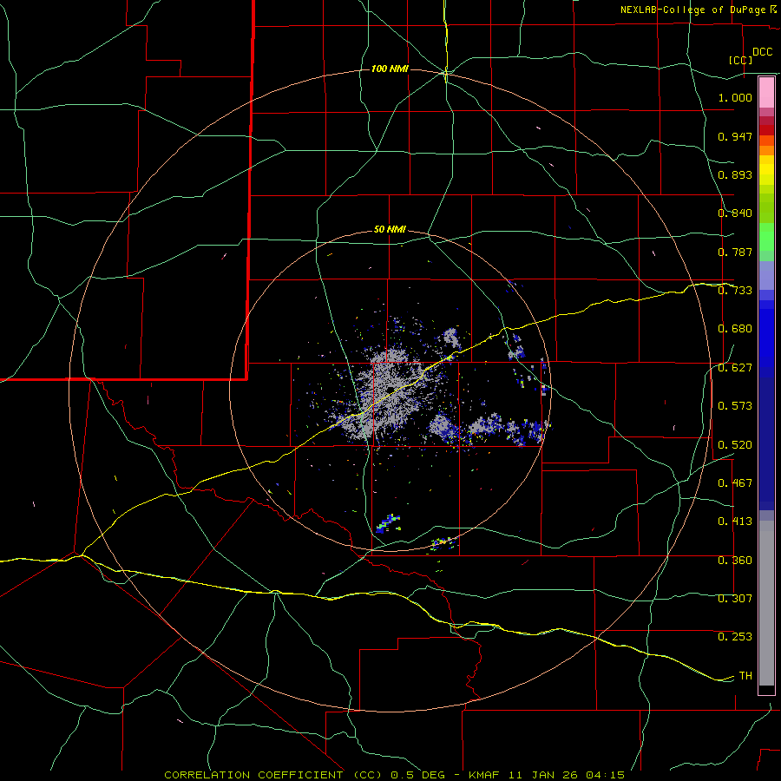Select the 0.893 scale value

[735, 174]
